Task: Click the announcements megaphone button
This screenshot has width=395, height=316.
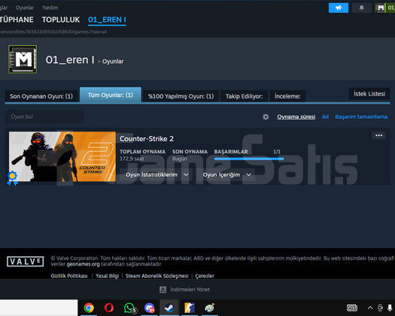Action: click(339, 8)
